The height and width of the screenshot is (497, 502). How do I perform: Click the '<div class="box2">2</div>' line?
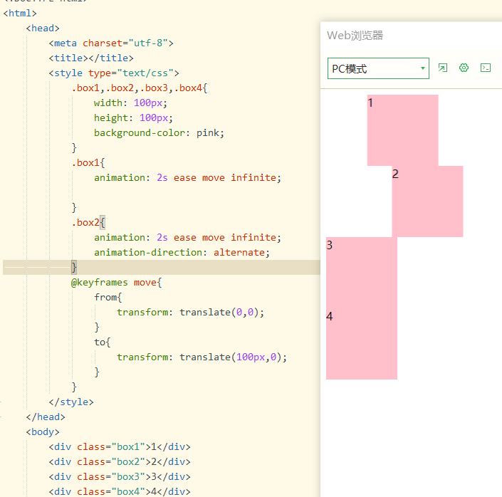point(120,462)
